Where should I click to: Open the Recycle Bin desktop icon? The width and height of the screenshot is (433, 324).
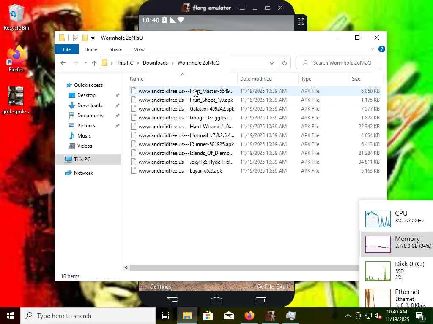pos(16,17)
